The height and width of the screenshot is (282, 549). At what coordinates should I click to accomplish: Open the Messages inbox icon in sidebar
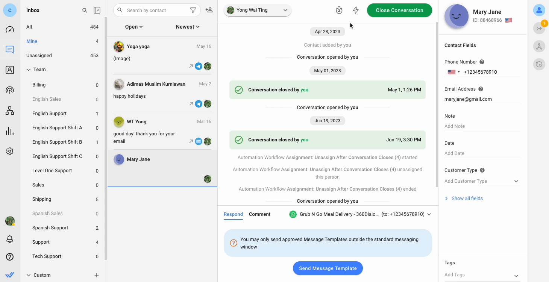pyautogui.click(x=10, y=50)
